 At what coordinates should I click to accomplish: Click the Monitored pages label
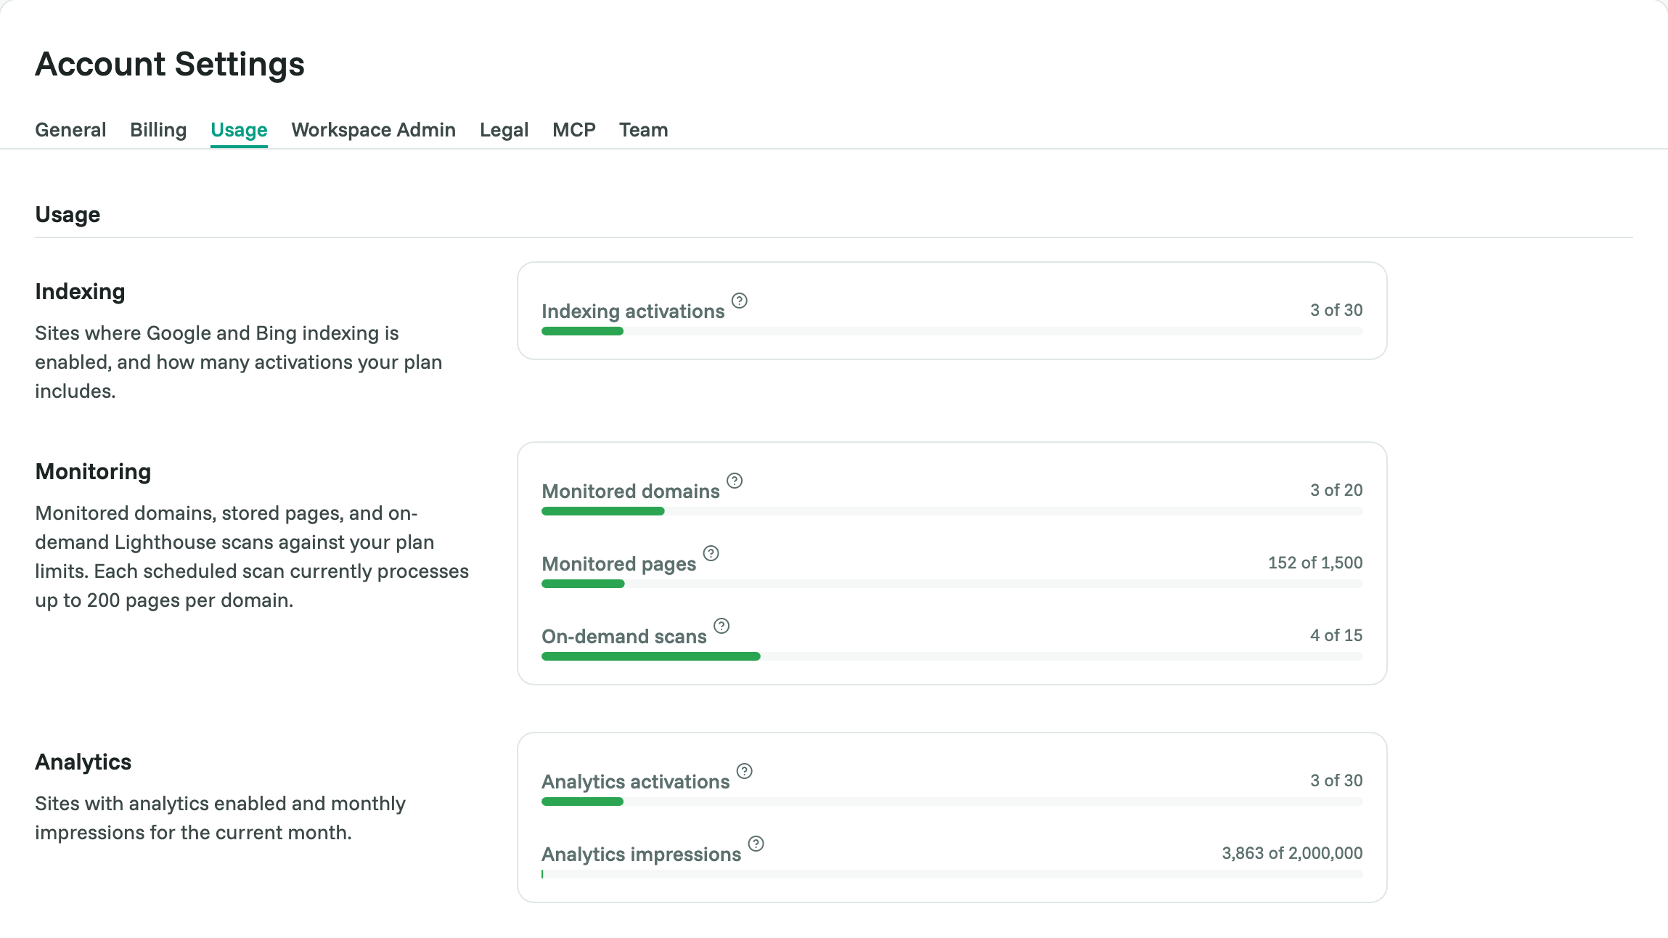pos(618,564)
